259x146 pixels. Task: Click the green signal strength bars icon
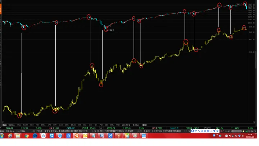coord(246,131)
